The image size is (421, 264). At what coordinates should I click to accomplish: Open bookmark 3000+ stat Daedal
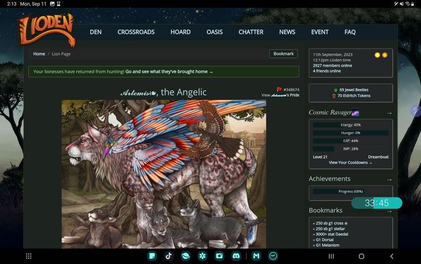click(332, 234)
